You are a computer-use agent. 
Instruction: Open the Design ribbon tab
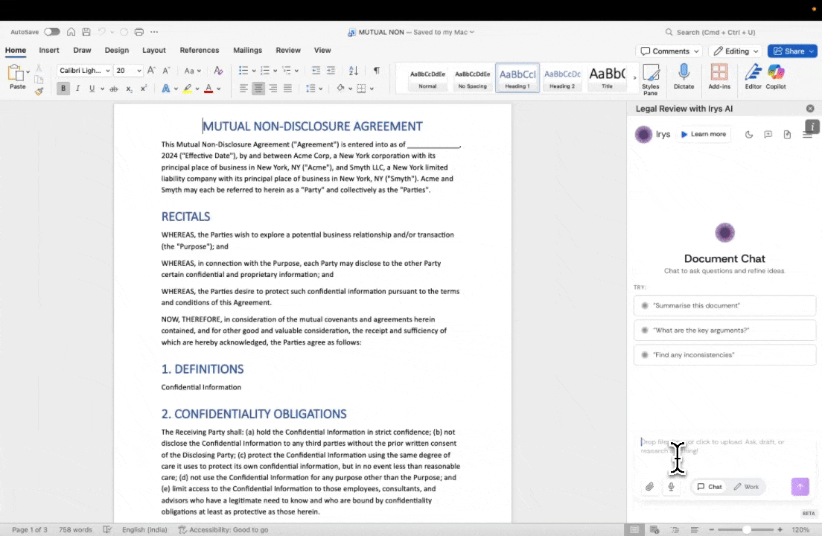116,51
